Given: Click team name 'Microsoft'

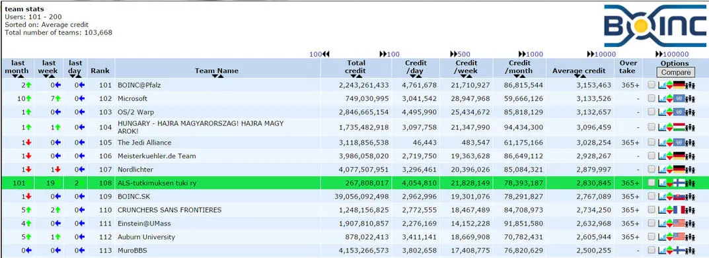Looking at the screenshot, I should (x=133, y=98).
